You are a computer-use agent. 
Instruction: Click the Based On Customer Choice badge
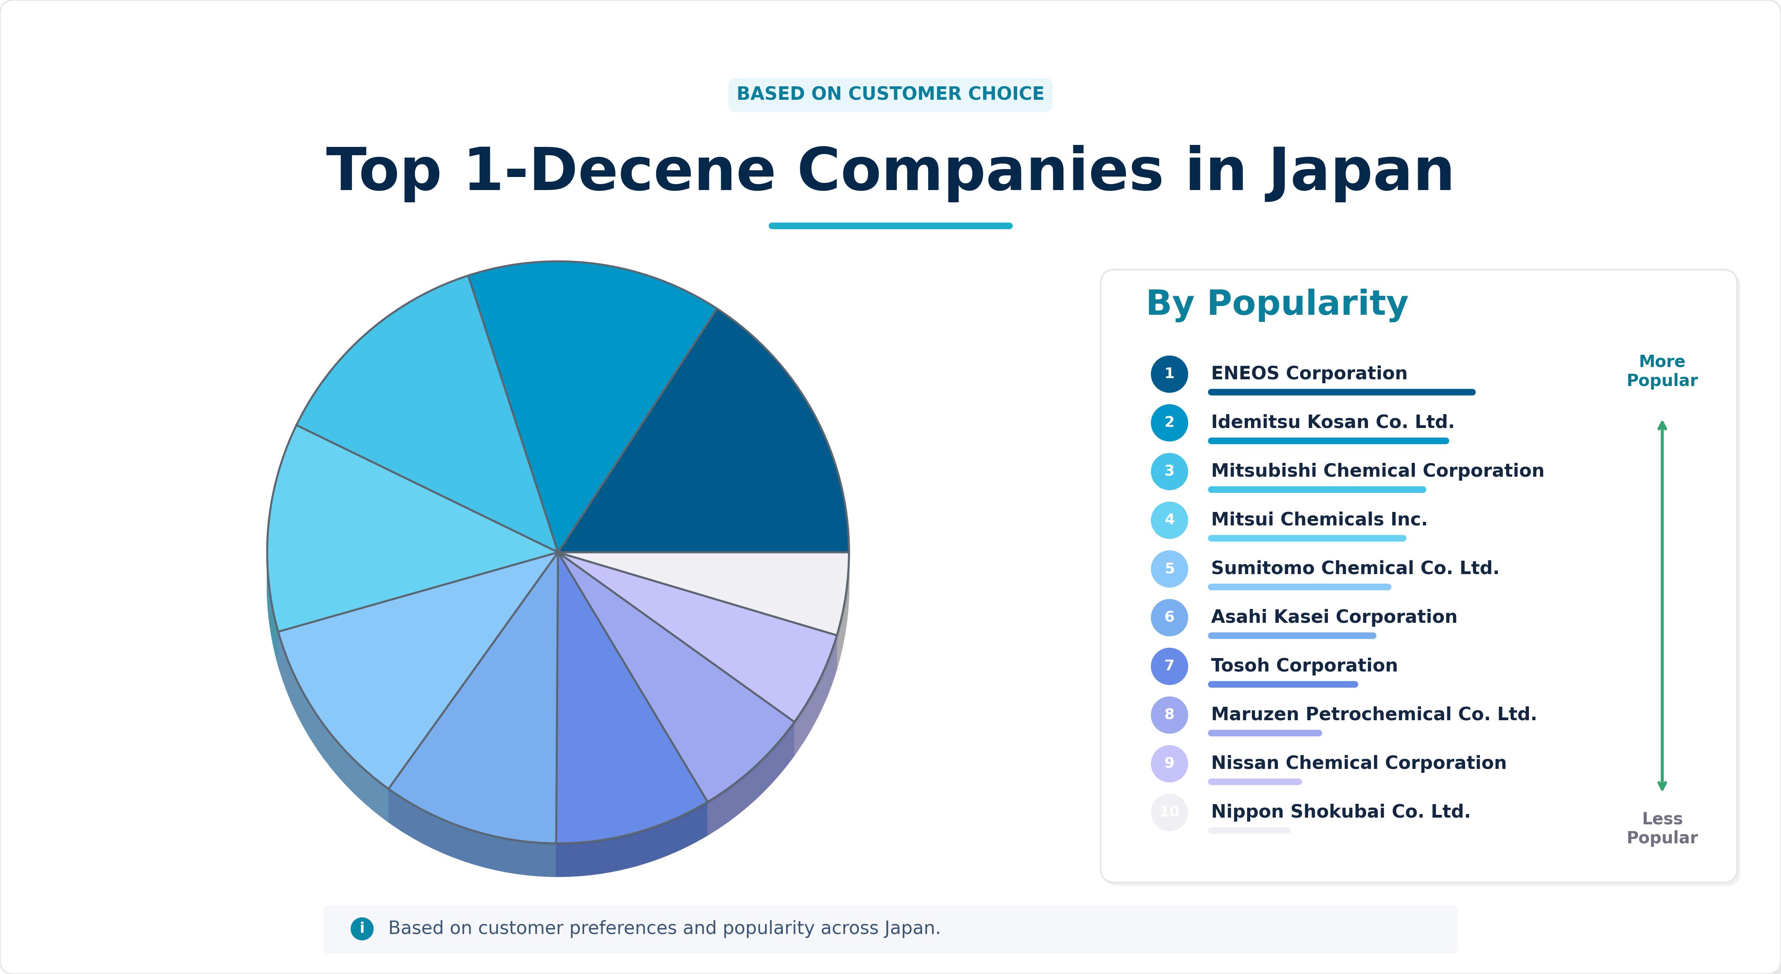point(890,94)
